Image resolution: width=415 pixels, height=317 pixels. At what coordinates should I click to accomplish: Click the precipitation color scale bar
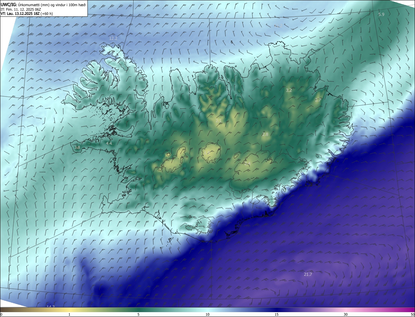pyautogui.click(x=207, y=310)
